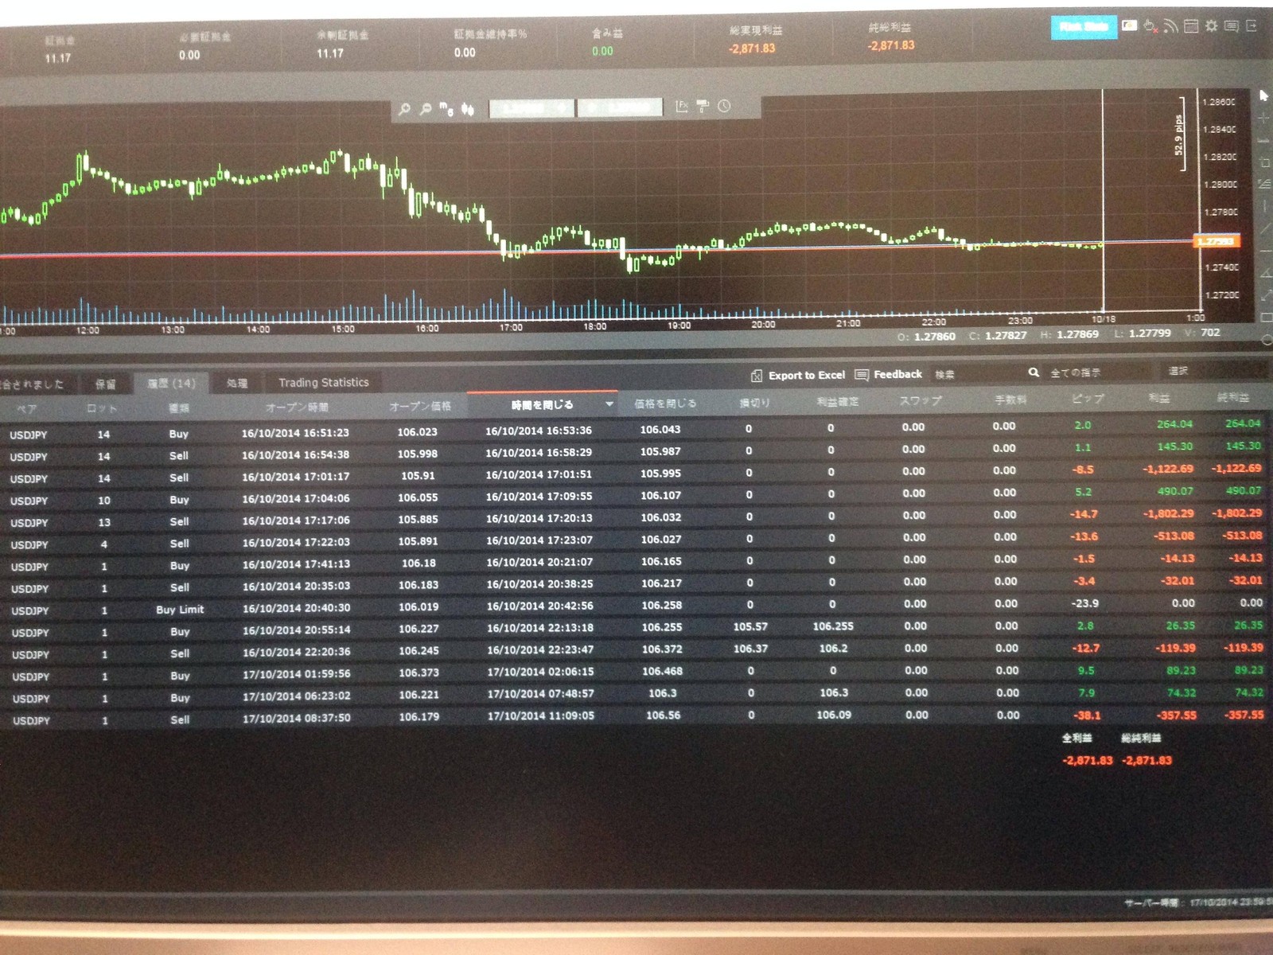Expand the 全ての指示 filter dropdown
This screenshot has width=1273, height=955.
pyautogui.click(x=1096, y=372)
